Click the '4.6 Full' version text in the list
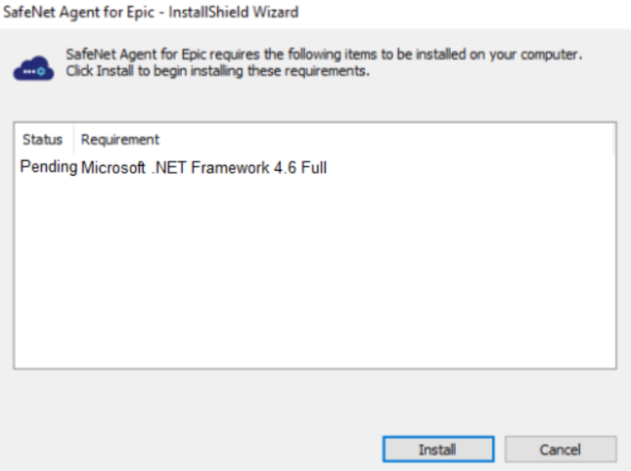Image resolution: width=631 pixels, height=471 pixels. 300,167
